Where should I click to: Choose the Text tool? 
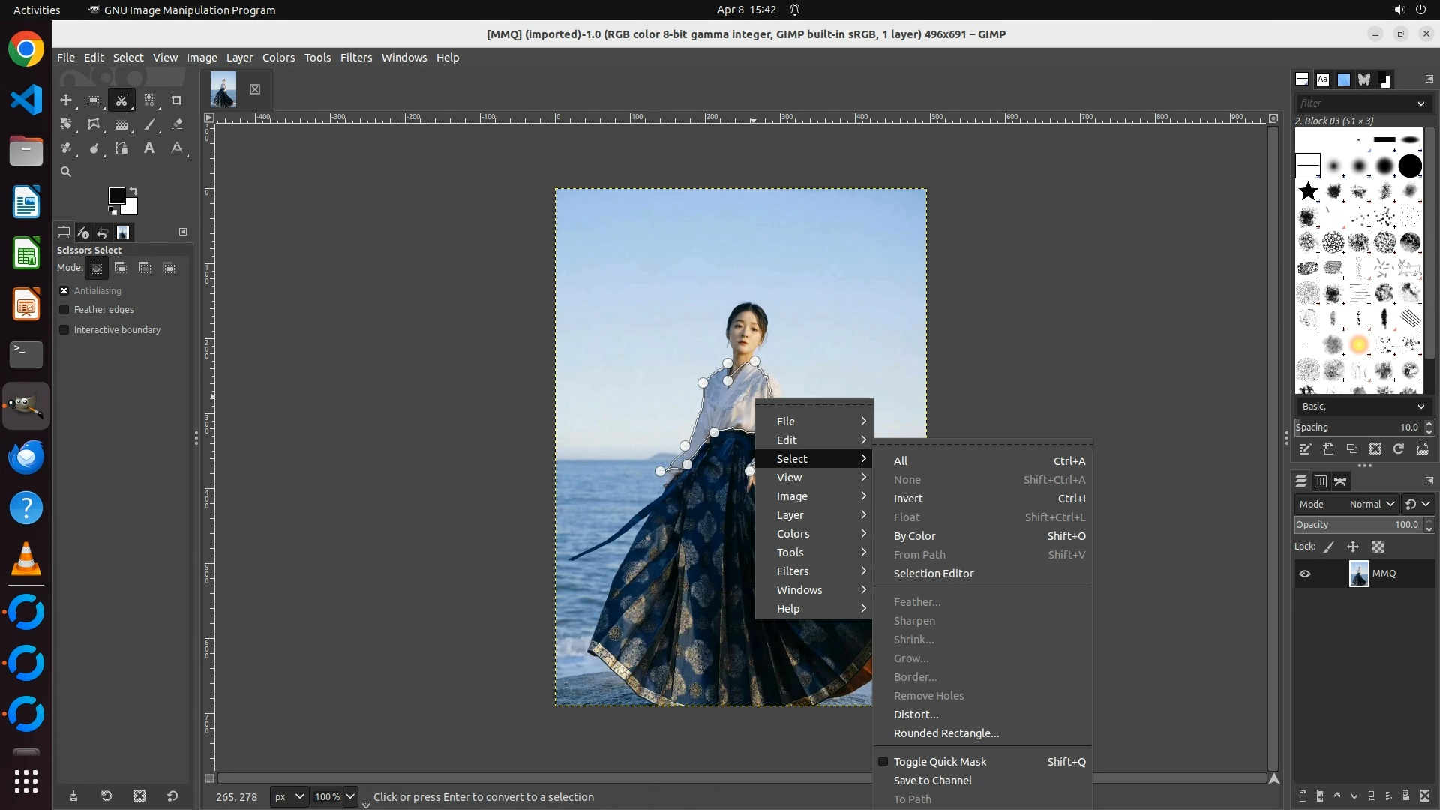(149, 148)
